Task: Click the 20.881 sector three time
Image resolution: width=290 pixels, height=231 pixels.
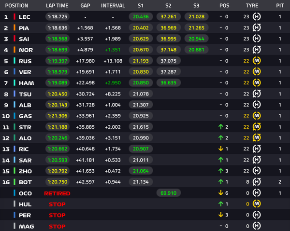Action: click(x=196, y=50)
